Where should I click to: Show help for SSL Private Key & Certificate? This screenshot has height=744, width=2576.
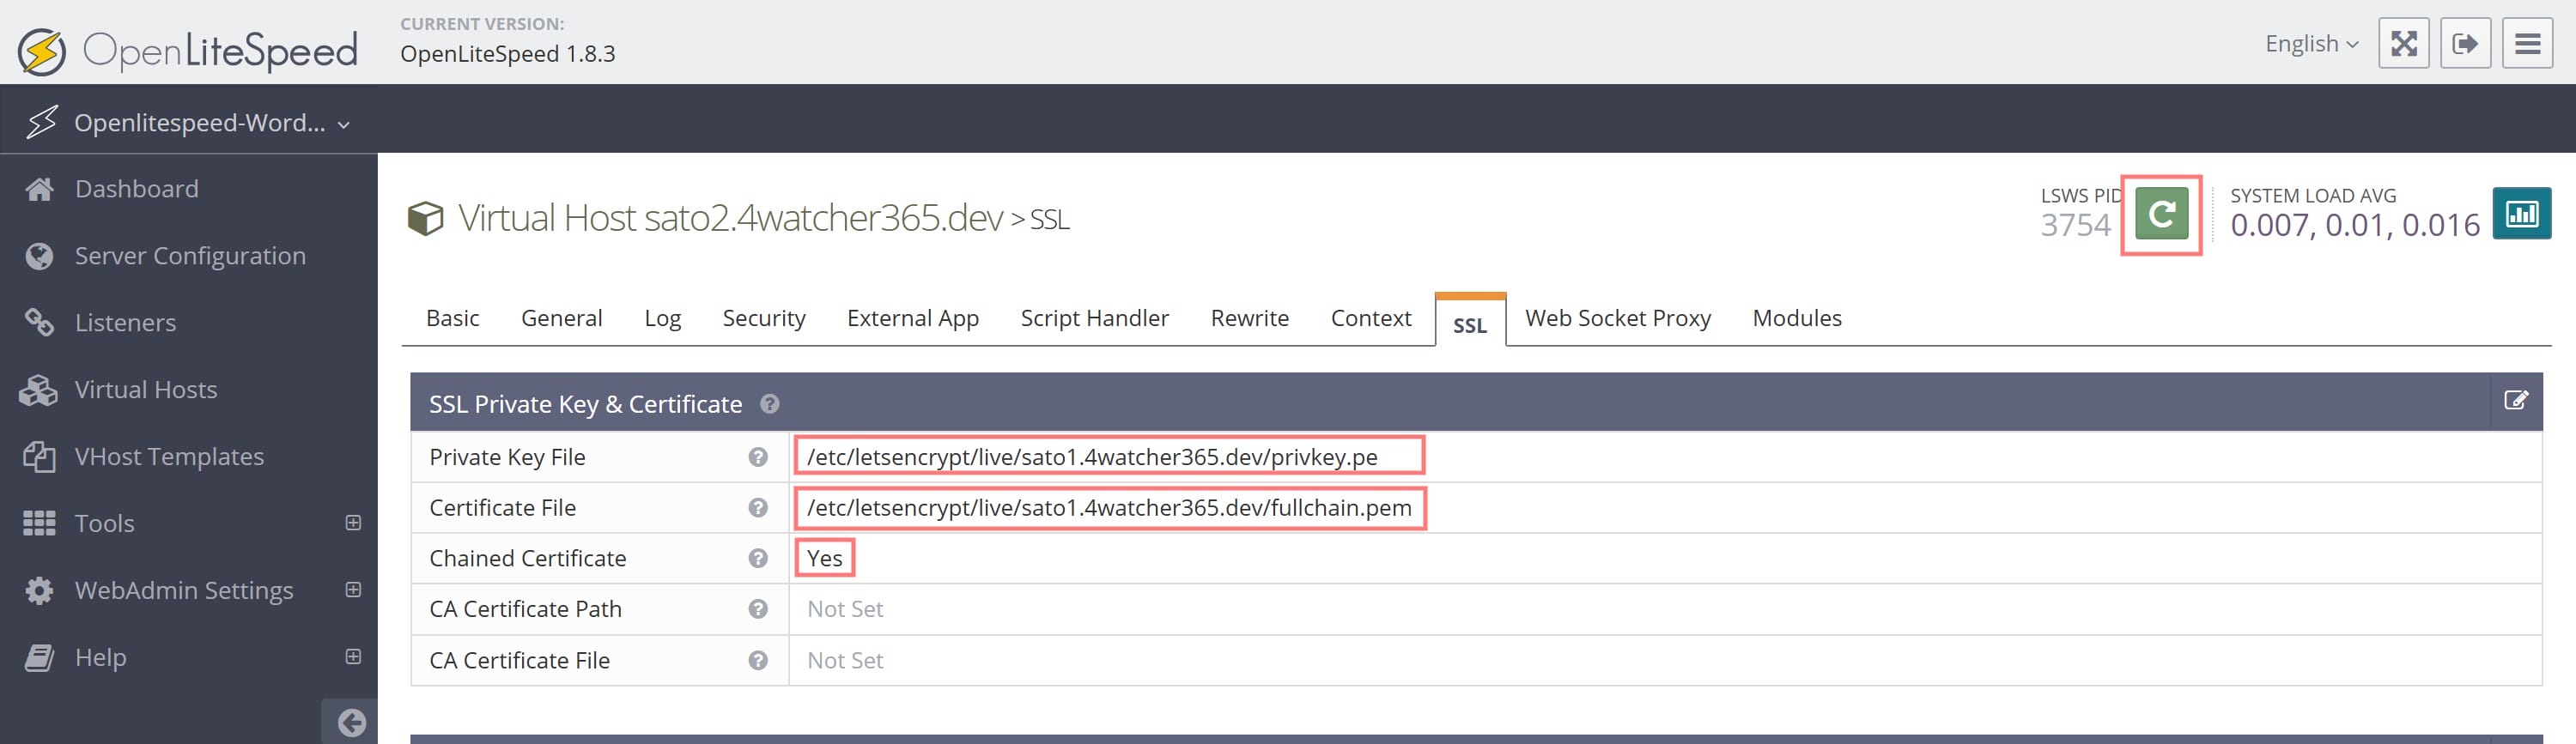point(769,404)
